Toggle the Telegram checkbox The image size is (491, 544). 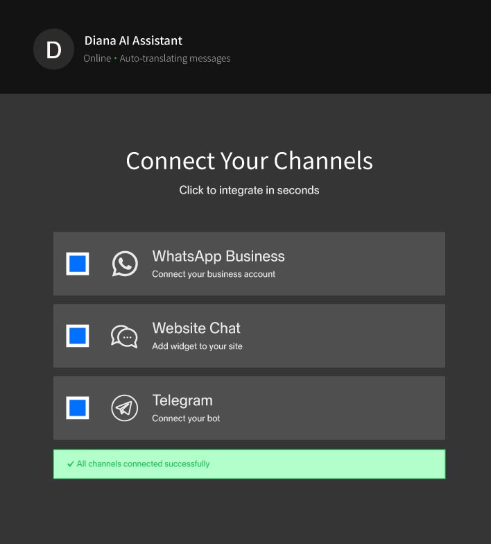pos(78,408)
